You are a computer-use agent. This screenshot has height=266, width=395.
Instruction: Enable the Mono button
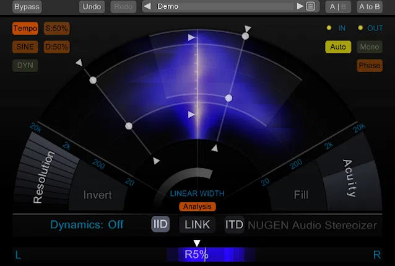pyautogui.click(x=370, y=47)
